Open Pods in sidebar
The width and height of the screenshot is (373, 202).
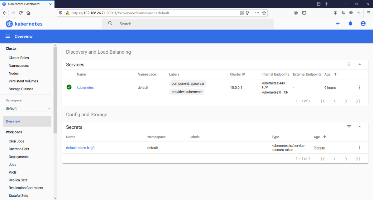(x=12, y=172)
